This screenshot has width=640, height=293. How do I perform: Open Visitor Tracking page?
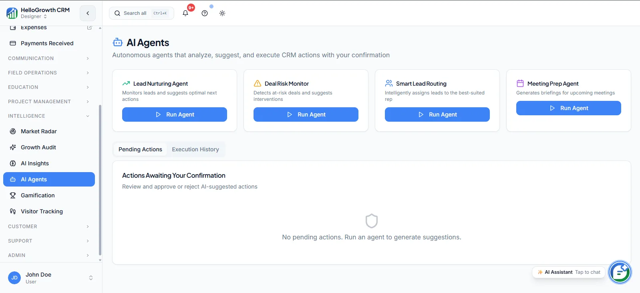click(x=49, y=211)
